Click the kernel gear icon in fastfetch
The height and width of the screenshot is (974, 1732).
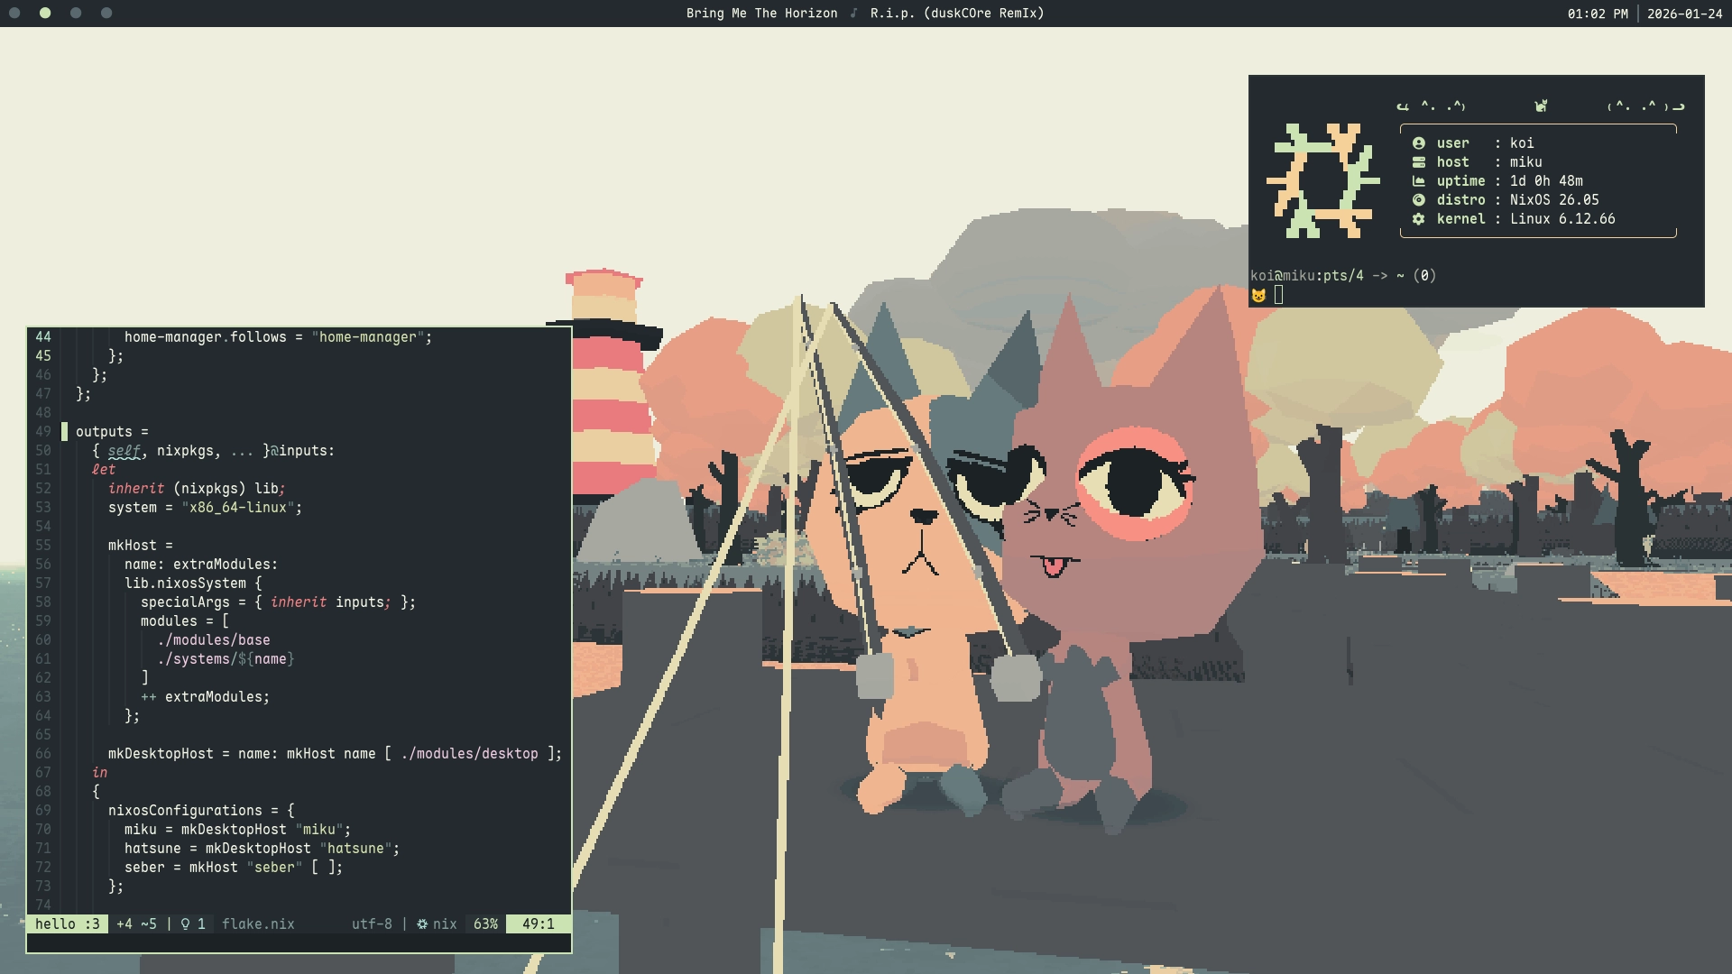point(1417,218)
